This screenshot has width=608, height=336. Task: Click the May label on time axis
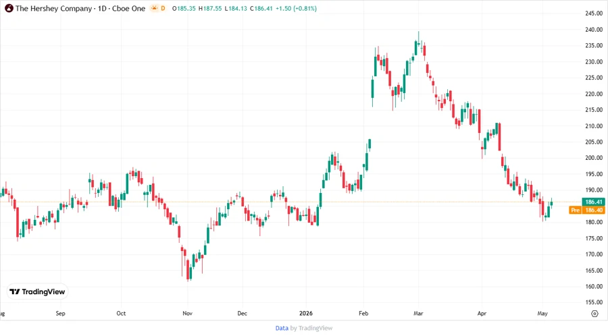click(542, 313)
